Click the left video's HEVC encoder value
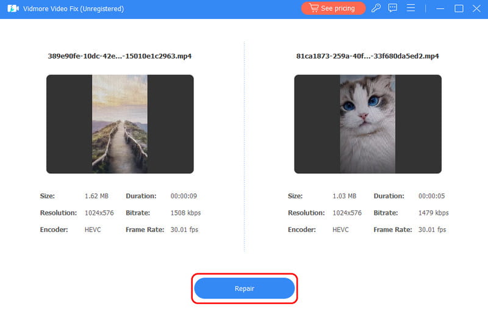This screenshot has width=488, height=313. click(93, 230)
